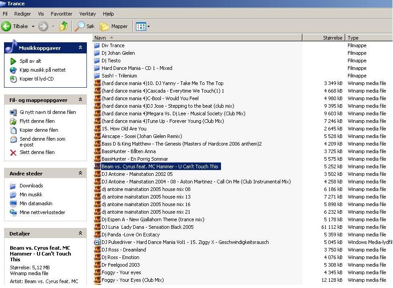Screen dimensions: 393x288
Task: Open Søk search magnifier icon
Action: pyautogui.click(x=80, y=26)
